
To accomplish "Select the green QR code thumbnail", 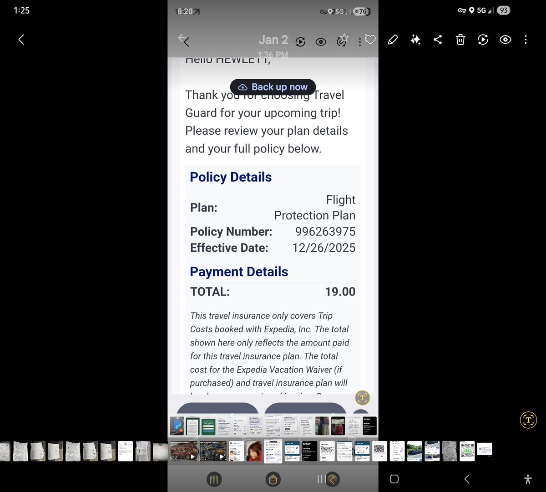I will tap(467, 451).
